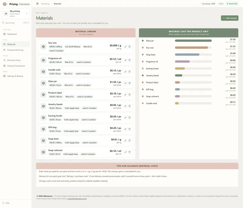This screenshot has height=208, width=243.
Task: Edit the Glass jar material
Action: click(125, 83)
